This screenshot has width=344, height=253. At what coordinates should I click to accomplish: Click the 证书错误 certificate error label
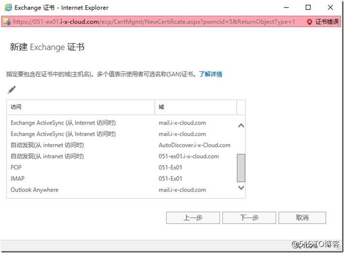[x=327, y=22]
